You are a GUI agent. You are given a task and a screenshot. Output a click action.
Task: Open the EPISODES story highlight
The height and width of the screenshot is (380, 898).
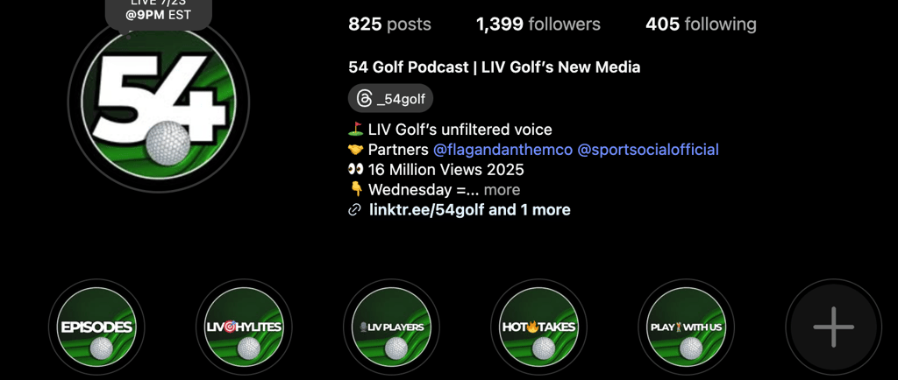(96, 327)
